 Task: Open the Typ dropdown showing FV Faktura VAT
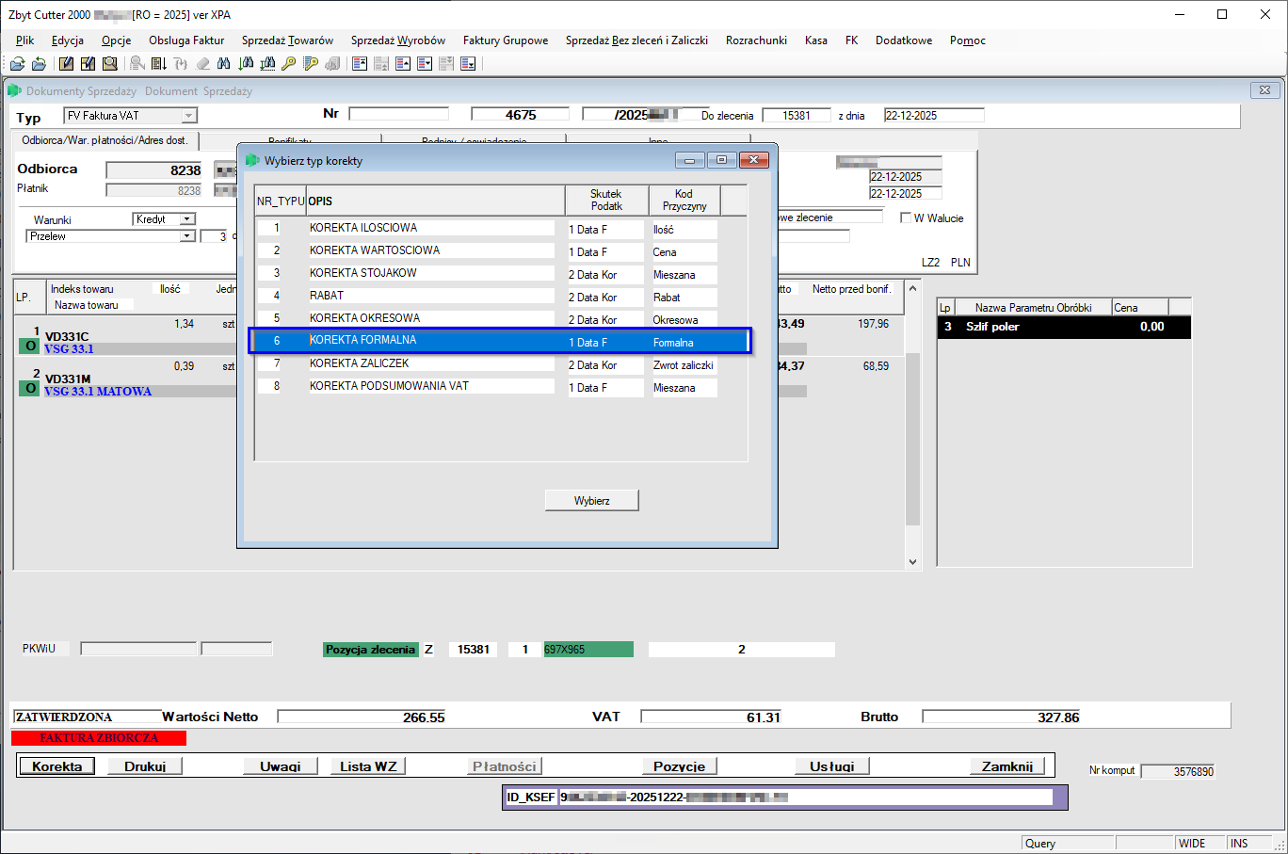189,116
